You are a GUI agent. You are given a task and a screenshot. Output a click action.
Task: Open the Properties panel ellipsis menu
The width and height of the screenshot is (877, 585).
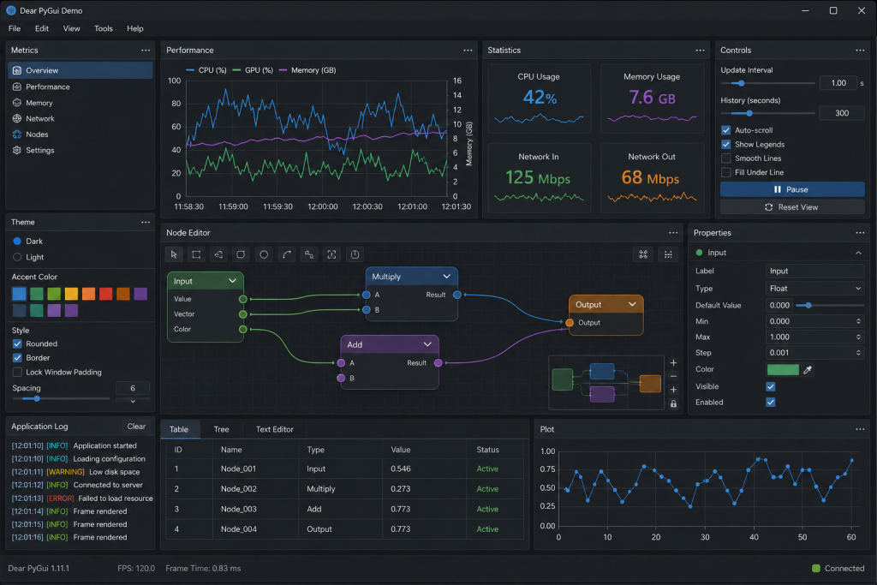[x=860, y=233]
